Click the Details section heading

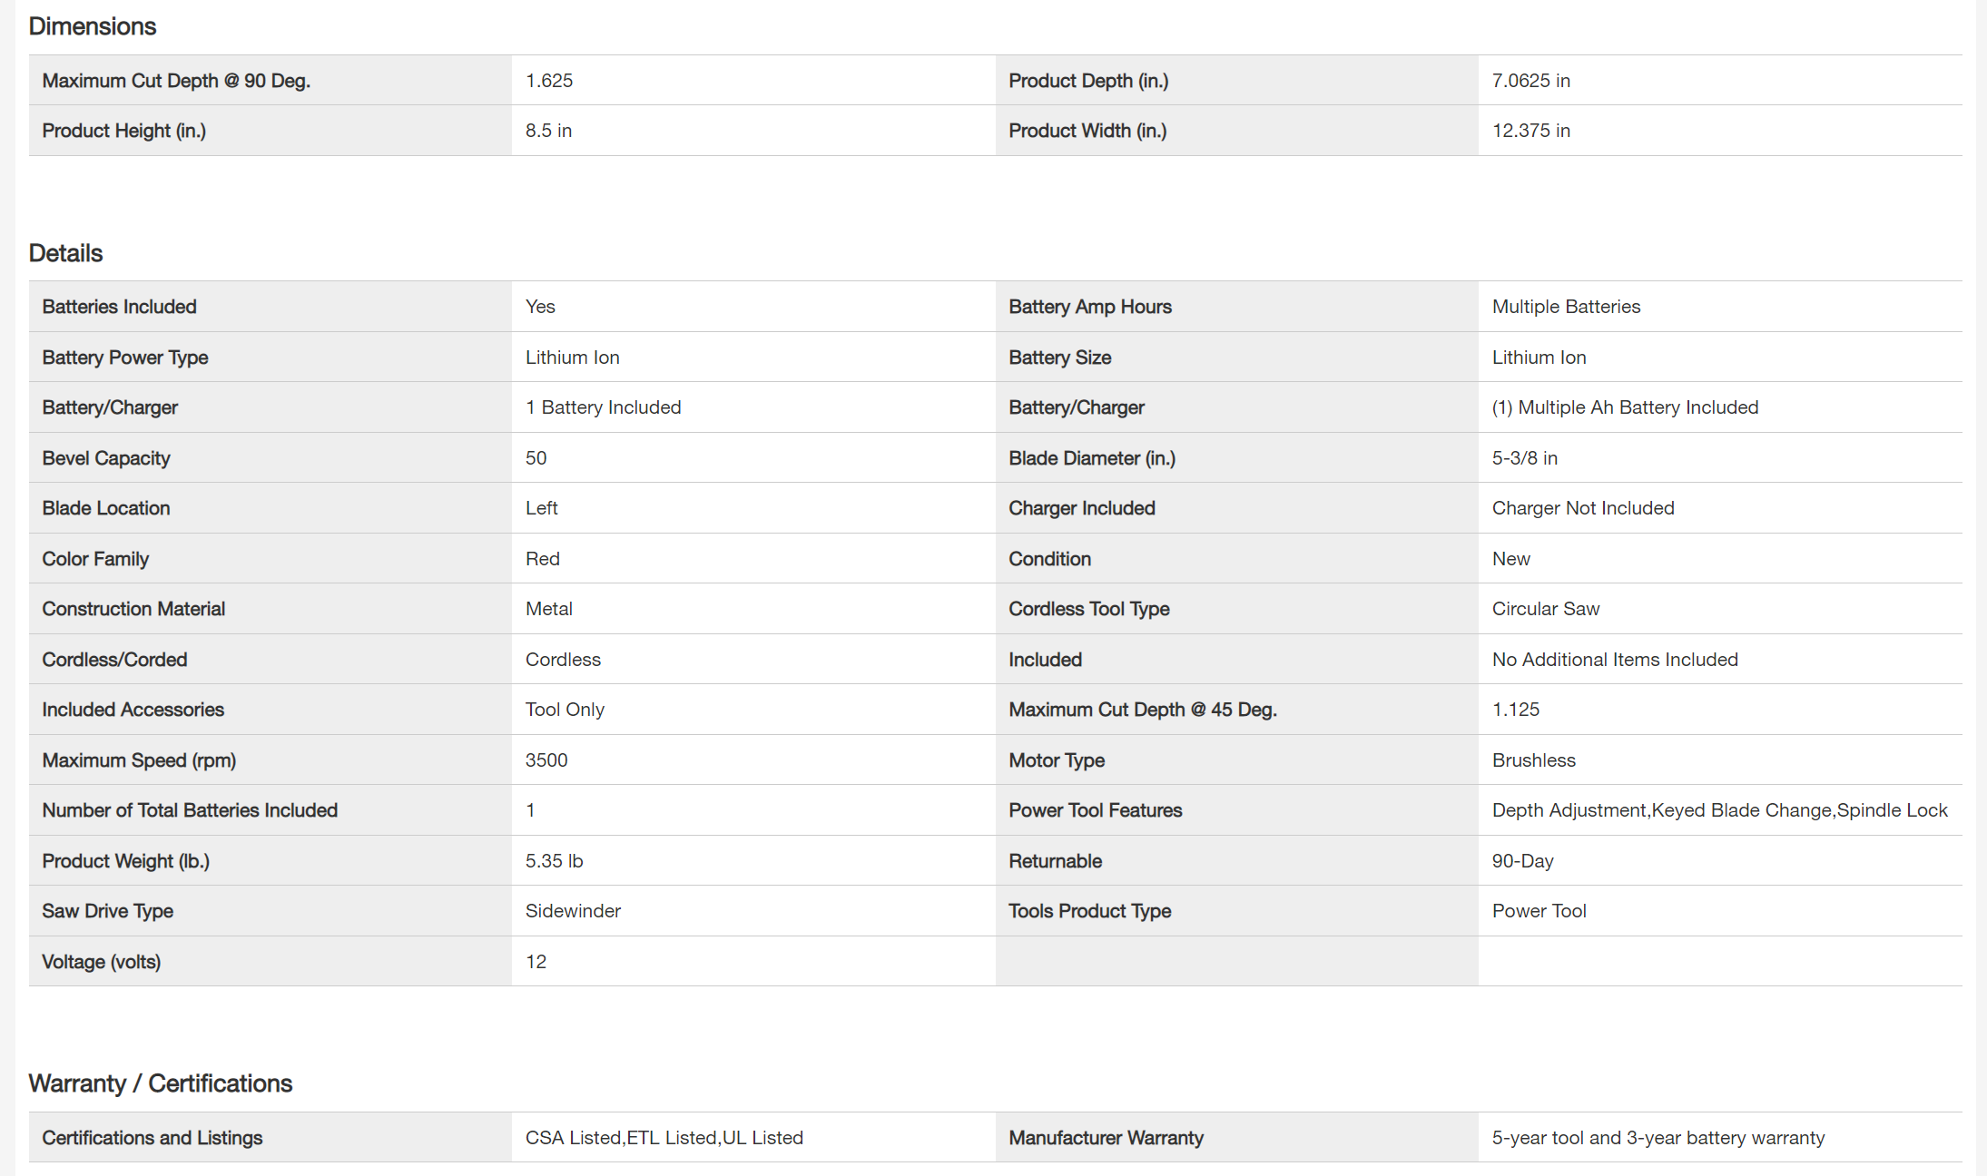(65, 253)
